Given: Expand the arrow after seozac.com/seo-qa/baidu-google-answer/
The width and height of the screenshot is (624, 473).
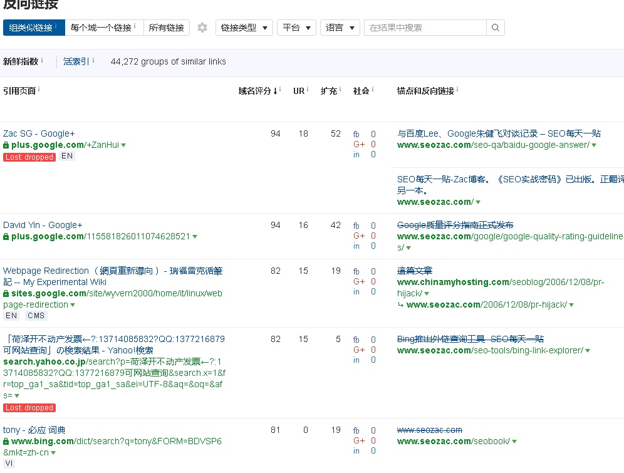Looking at the screenshot, I should coord(594,145).
